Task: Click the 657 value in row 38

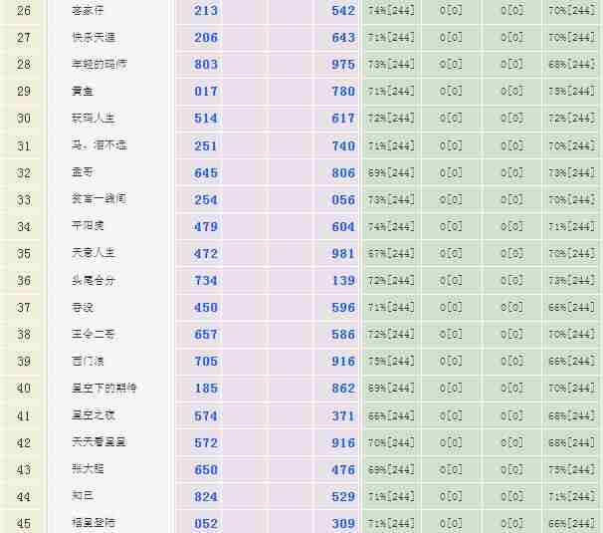Action: 206,335
